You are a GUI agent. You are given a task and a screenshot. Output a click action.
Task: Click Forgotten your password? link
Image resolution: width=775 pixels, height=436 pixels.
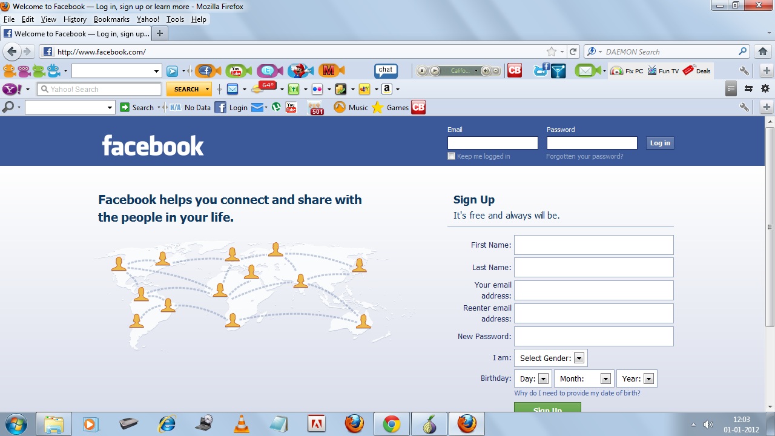point(584,156)
